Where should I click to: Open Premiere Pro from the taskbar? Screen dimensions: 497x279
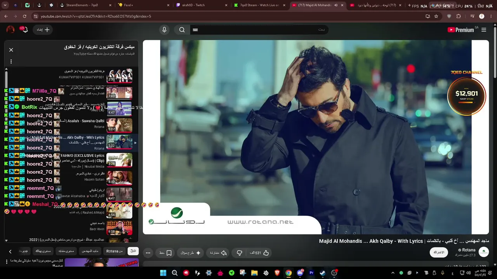(x=311, y=273)
